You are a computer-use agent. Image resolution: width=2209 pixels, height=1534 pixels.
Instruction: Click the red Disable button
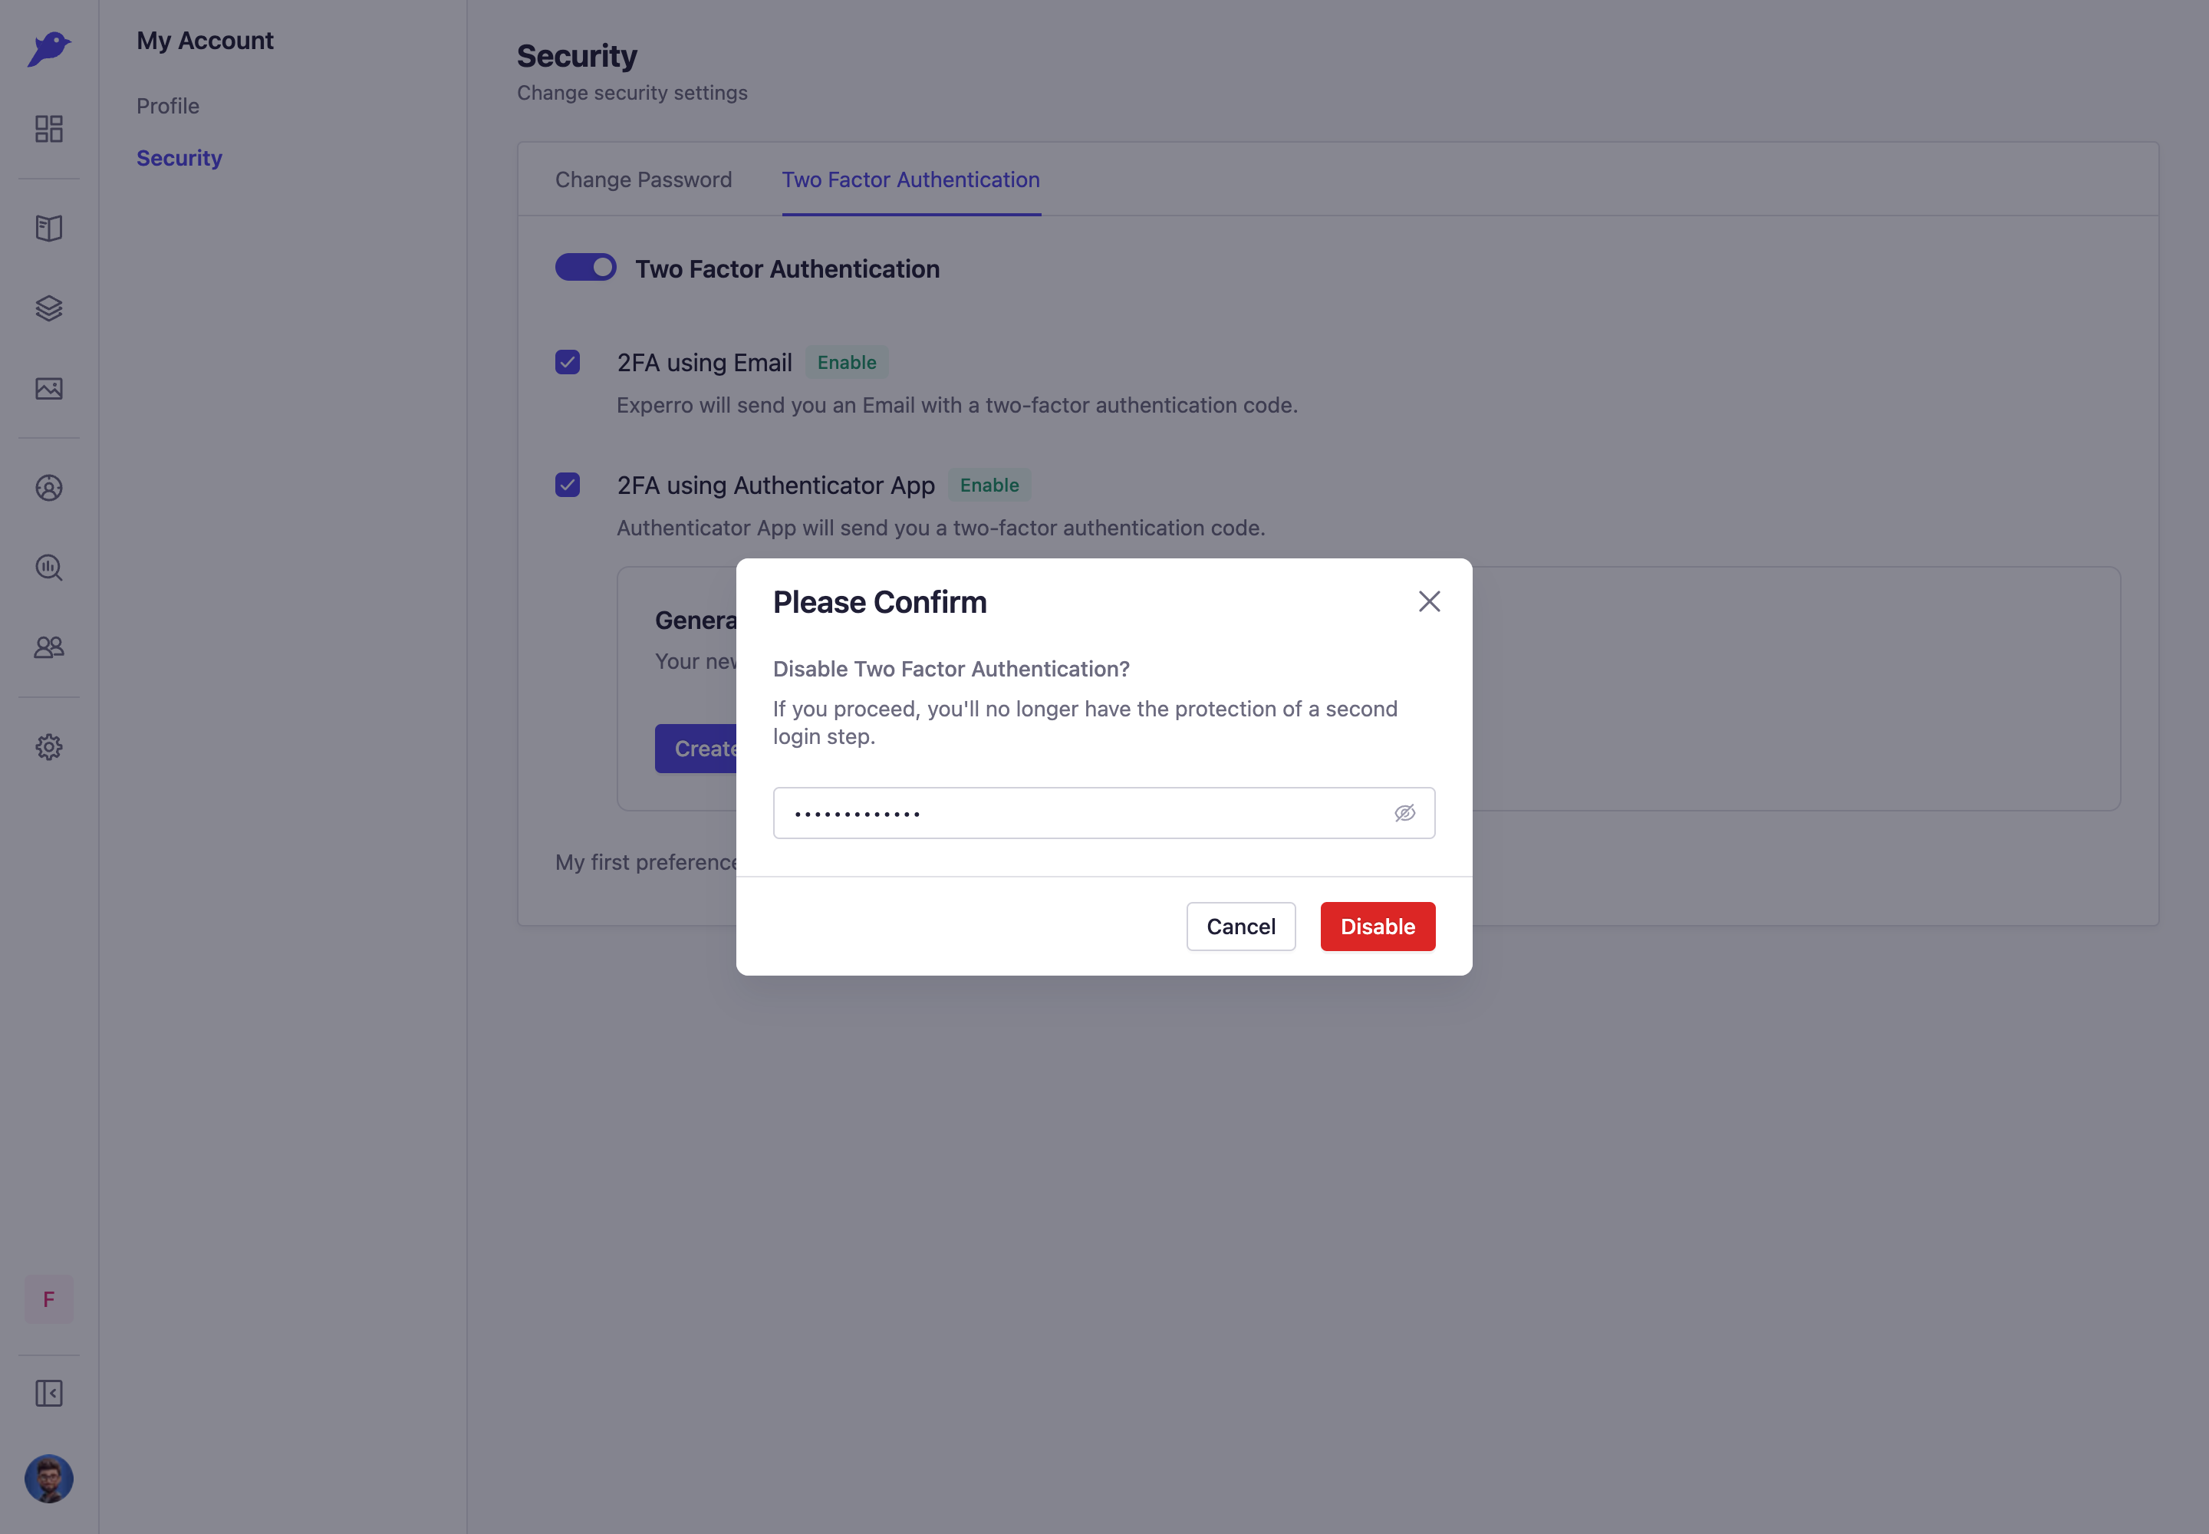point(1378,927)
